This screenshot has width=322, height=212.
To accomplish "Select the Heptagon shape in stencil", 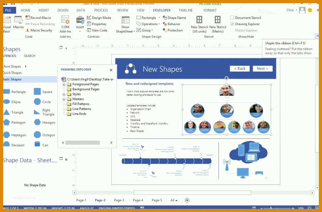I will [14, 135].
